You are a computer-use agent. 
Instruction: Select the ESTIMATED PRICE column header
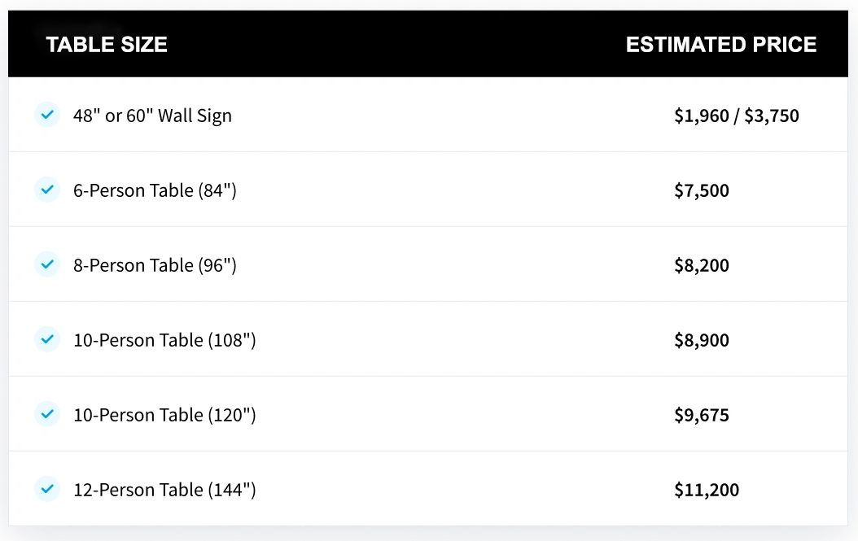[x=720, y=45]
